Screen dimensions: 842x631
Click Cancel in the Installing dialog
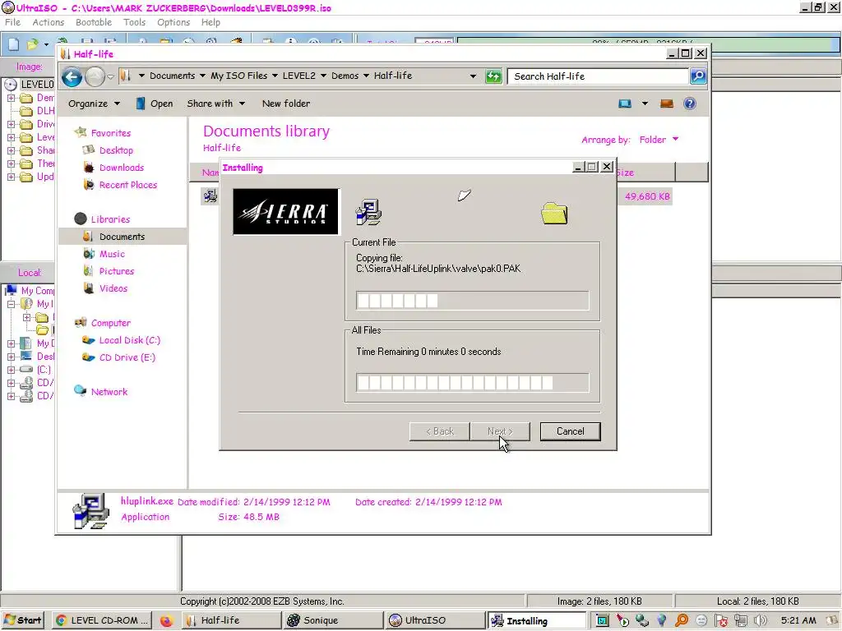pos(570,431)
